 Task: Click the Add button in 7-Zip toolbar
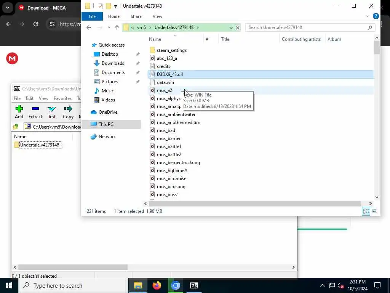(19, 112)
